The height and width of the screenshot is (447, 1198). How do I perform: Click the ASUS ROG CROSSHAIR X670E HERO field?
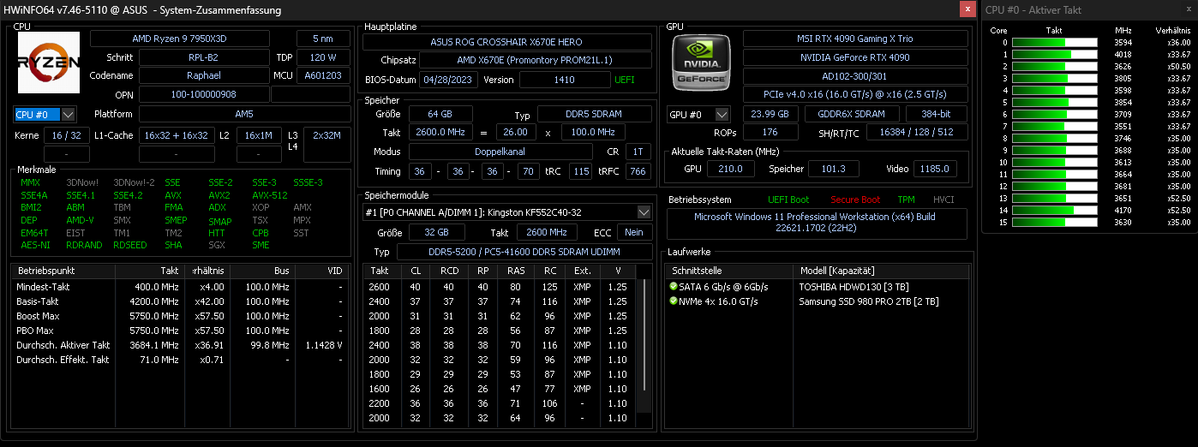pos(508,42)
